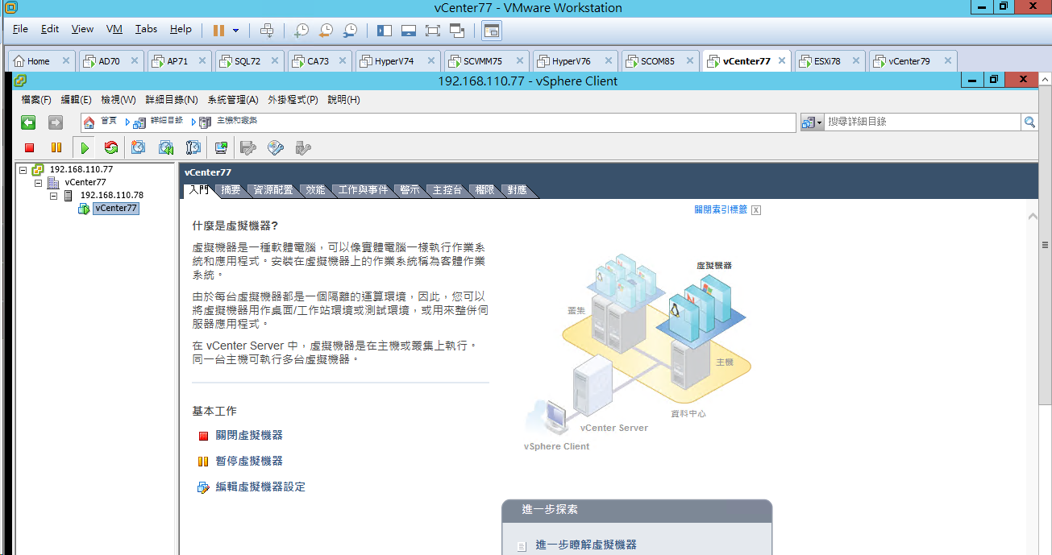1052x555 pixels.
Task: Open the 外掛程式(P) menu
Action: pyautogui.click(x=293, y=100)
